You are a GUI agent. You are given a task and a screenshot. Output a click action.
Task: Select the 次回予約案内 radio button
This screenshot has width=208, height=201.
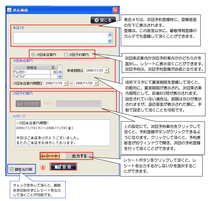(66, 55)
